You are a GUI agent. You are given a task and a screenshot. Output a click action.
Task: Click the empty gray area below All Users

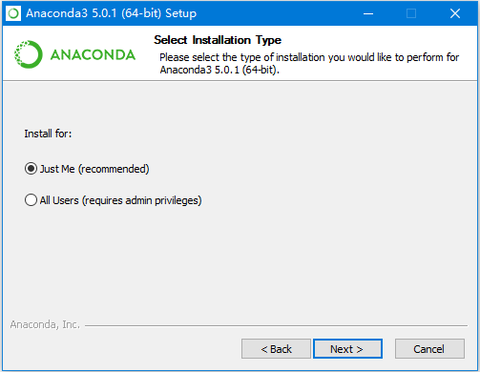click(239, 260)
